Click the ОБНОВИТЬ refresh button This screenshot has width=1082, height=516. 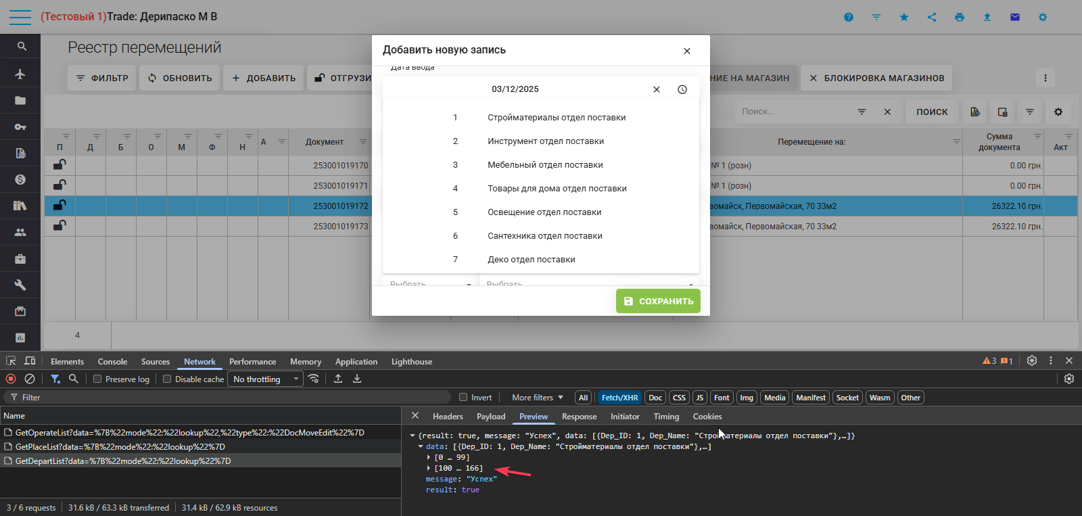(x=179, y=78)
